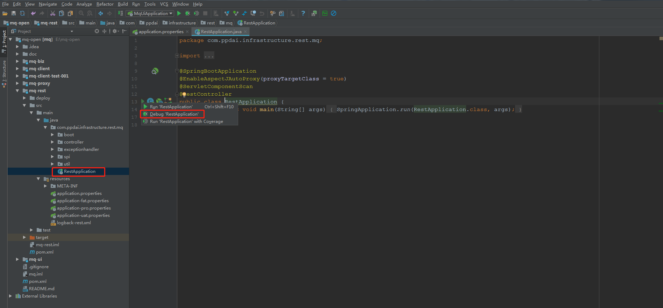Click the Spring bean gutter icon at line 9

[155, 71]
